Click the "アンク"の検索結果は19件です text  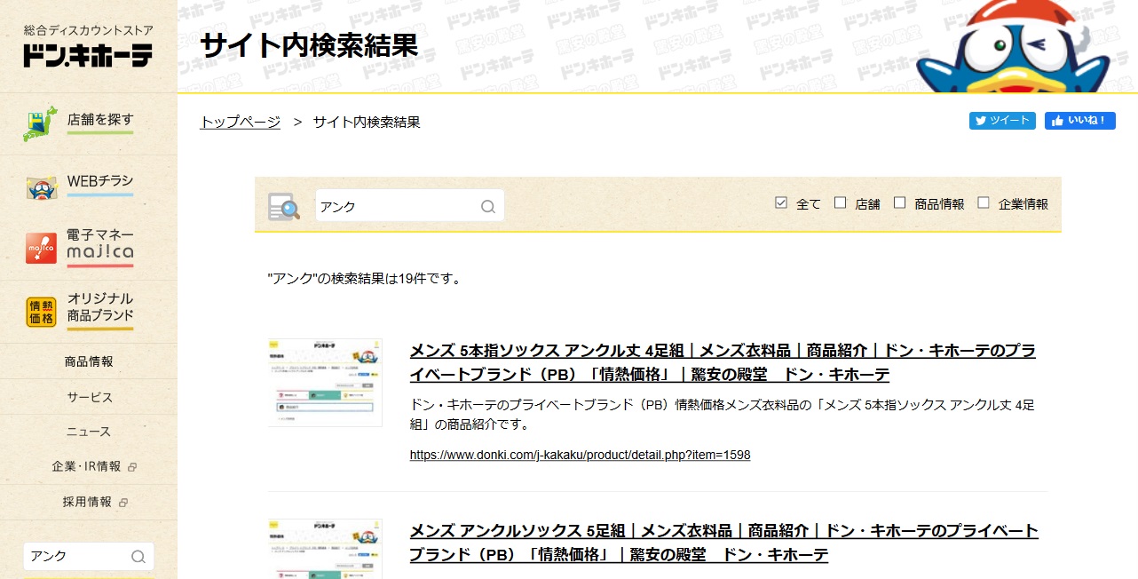(x=365, y=279)
